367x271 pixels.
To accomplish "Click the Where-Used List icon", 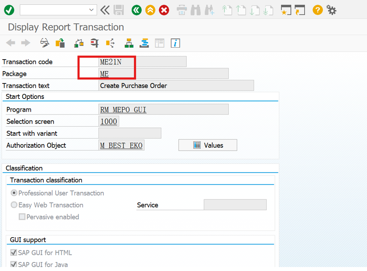I will (95, 43).
